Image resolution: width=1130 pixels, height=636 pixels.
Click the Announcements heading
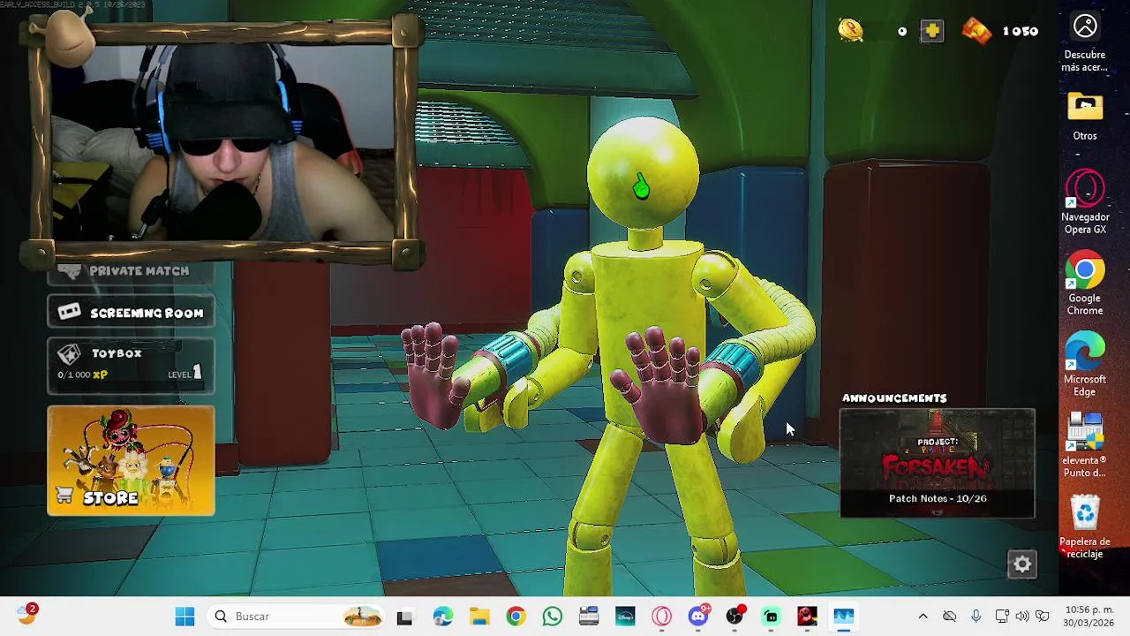894,398
